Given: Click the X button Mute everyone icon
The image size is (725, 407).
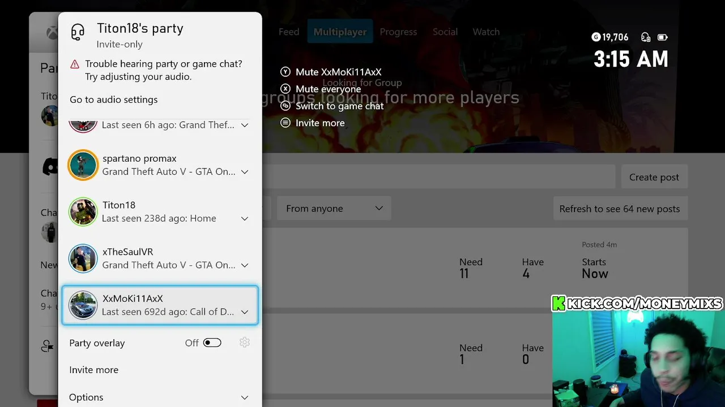Looking at the screenshot, I should coord(285,89).
